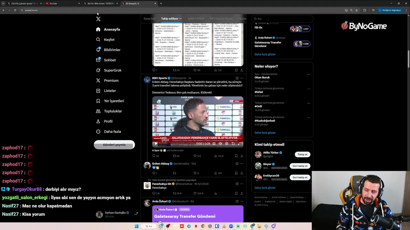Click the X logo above the sidebar
Image resolution: width=410 pixels, height=230 pixels.
point(98,19)
